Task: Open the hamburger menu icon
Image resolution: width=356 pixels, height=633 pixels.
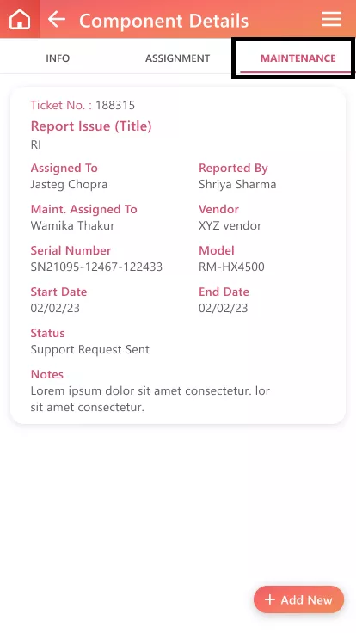Action: coord(331,19)
